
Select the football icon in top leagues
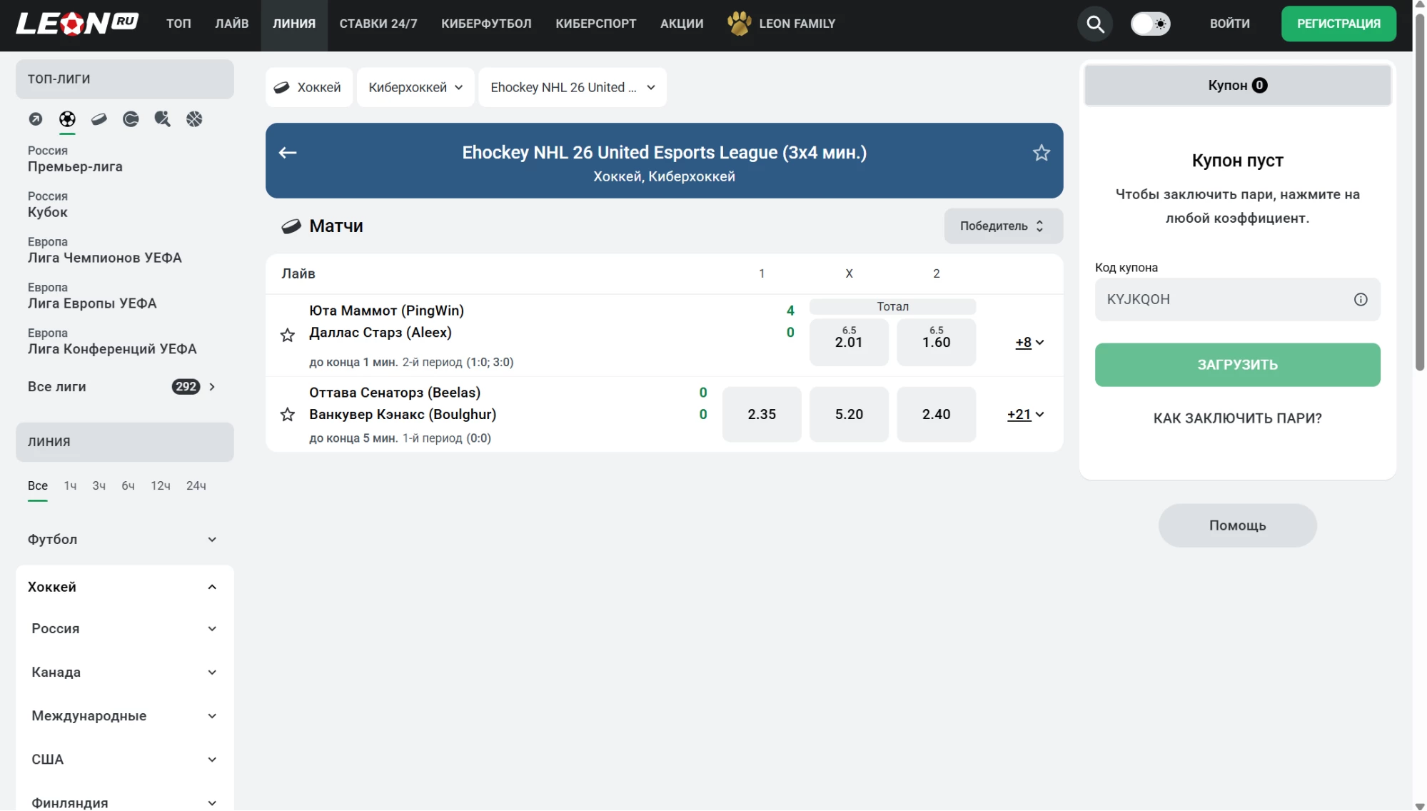[67, 119]
